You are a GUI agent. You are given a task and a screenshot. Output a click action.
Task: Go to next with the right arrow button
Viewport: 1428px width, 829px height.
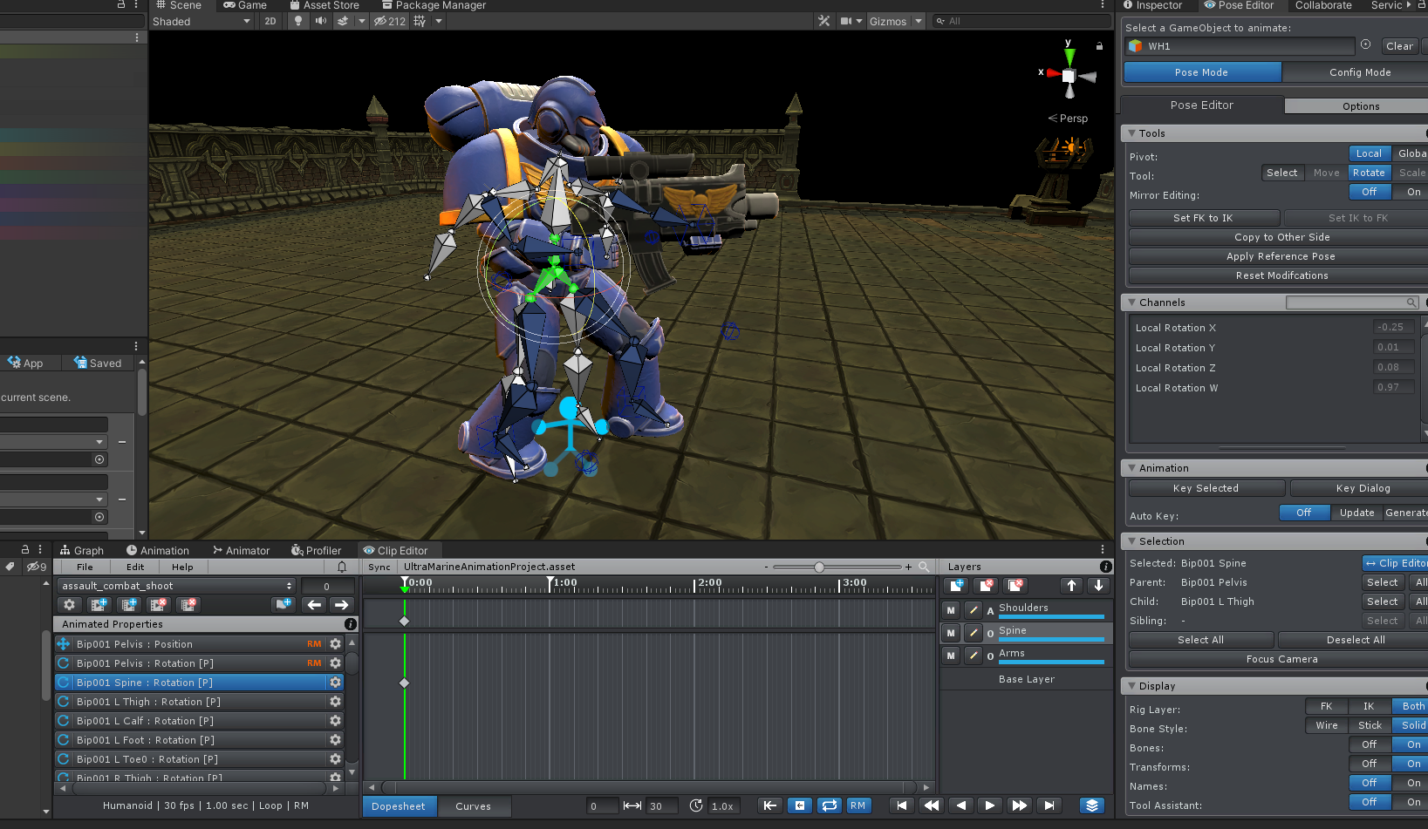click(x=341, y=605)
